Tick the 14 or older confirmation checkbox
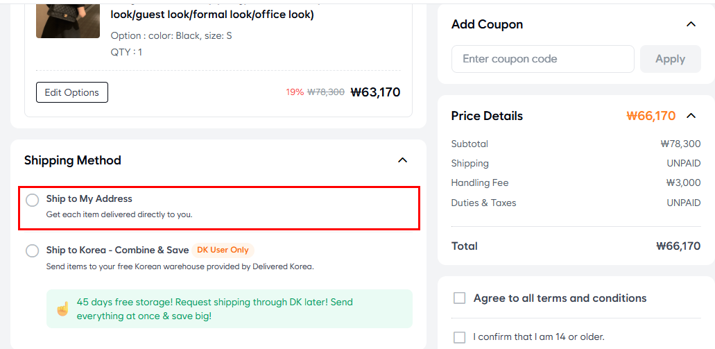This screenshot has width=715, height=349. point(459,337)
